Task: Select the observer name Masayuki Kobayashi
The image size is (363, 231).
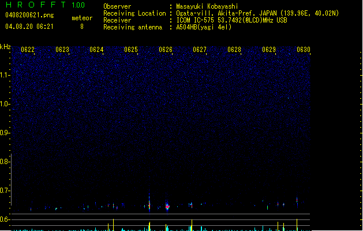Action: pos(207,6)
